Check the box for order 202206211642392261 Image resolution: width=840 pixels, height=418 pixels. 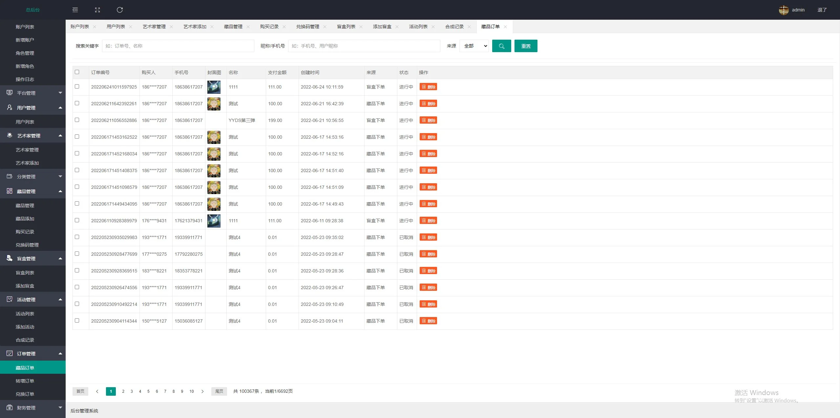point(77,103)
